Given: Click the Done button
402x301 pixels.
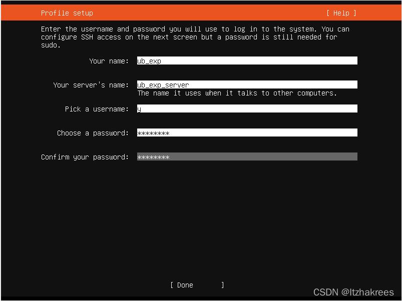Looking at the screenshot, I should (197, 285).
